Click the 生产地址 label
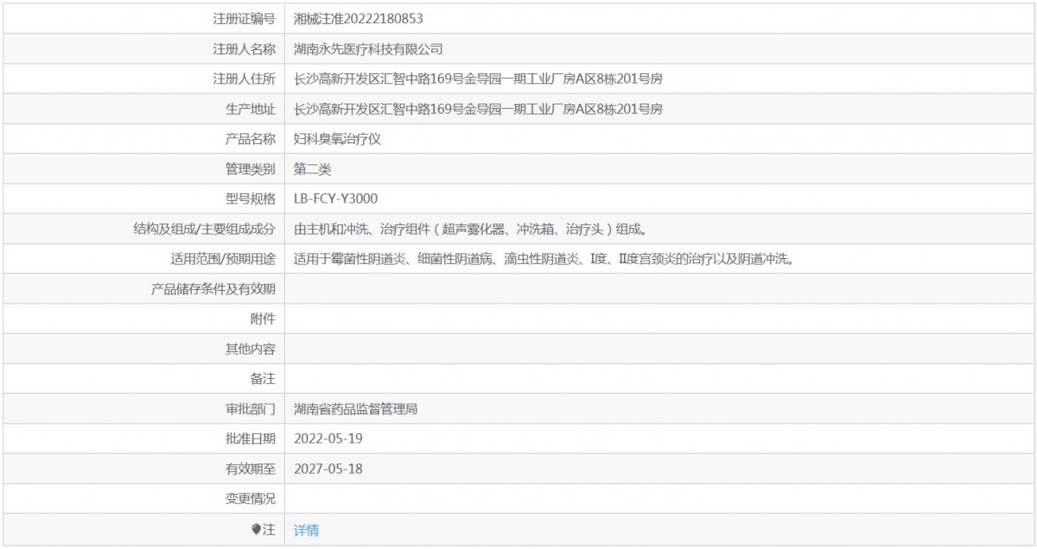Screen dimensions: 1037x549 [x=250, y=109]
